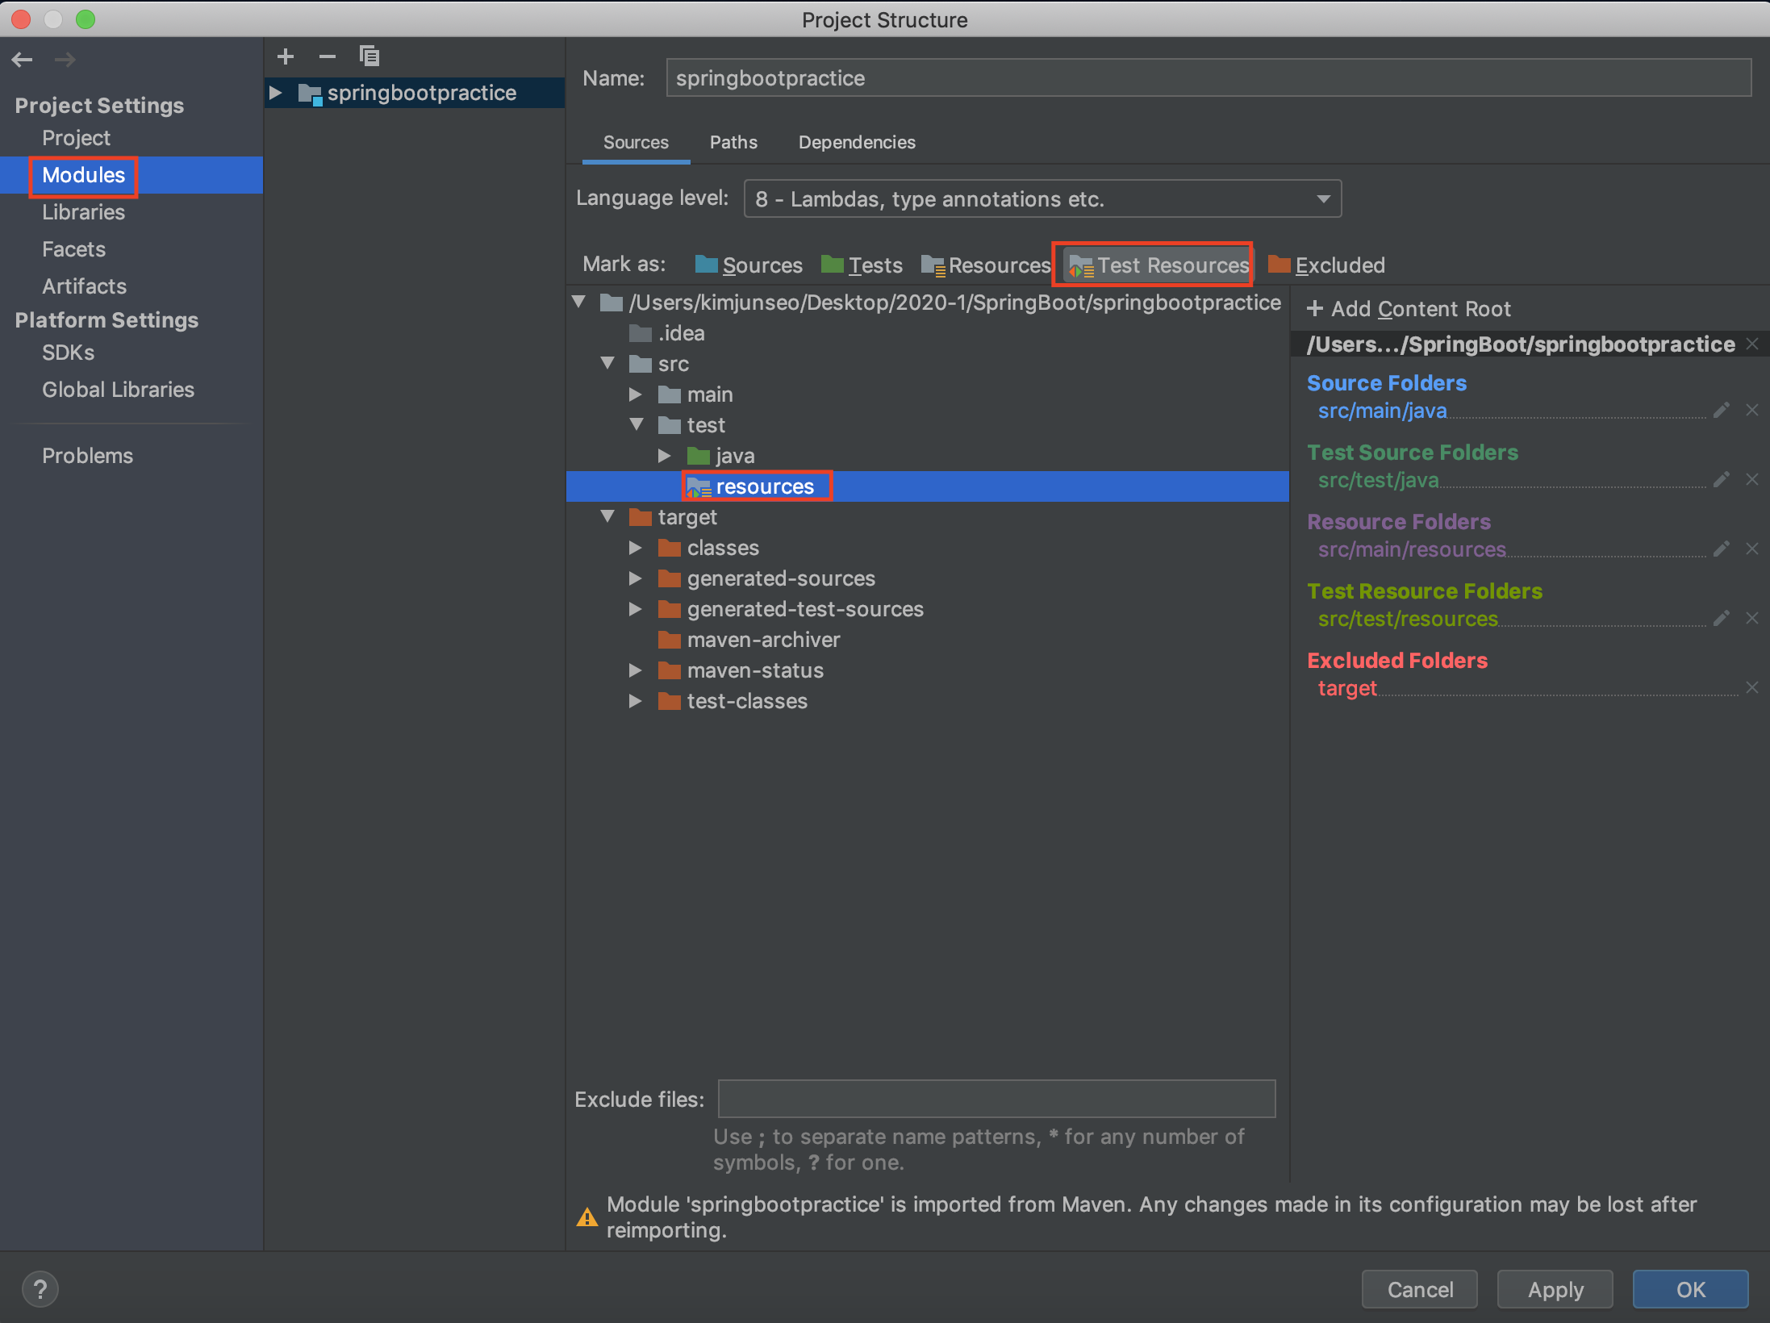Viewport: 1770px width, 1323px height.
Task: Expand the main folder
Action: [636, 394]
